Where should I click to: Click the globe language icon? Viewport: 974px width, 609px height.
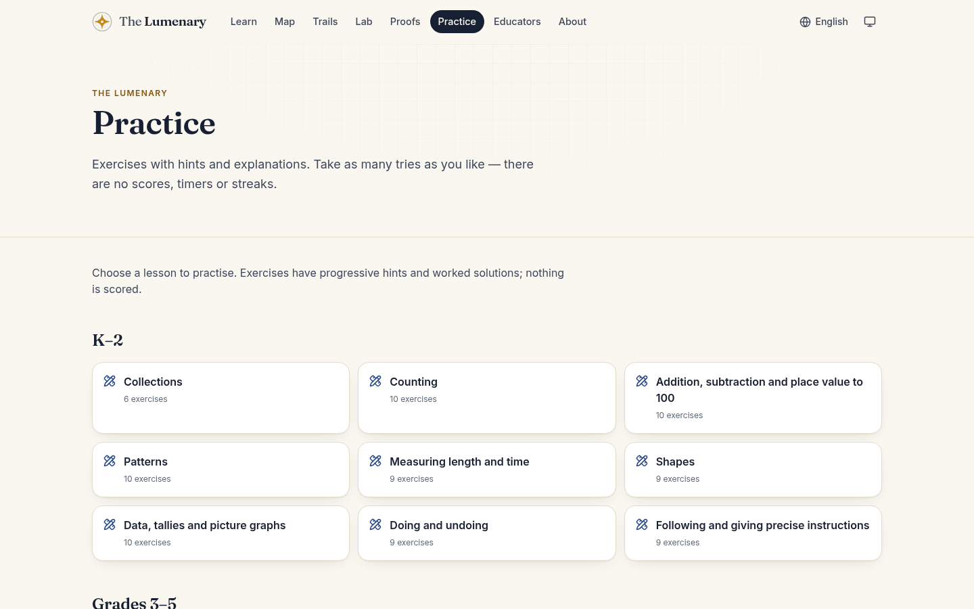pos(805,22)
